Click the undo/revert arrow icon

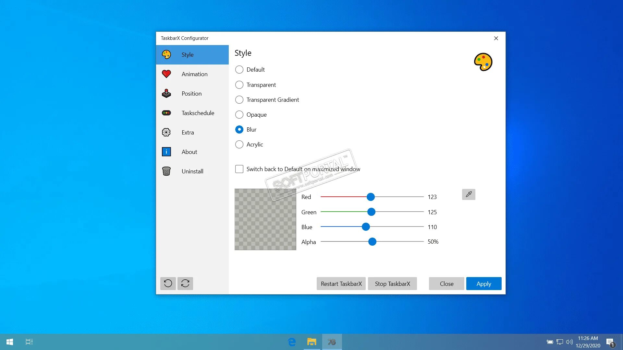click(x=168, y=284)
